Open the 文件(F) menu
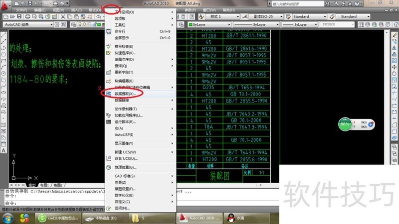This screenshot has width=399, height=224. tap(21, 10)
